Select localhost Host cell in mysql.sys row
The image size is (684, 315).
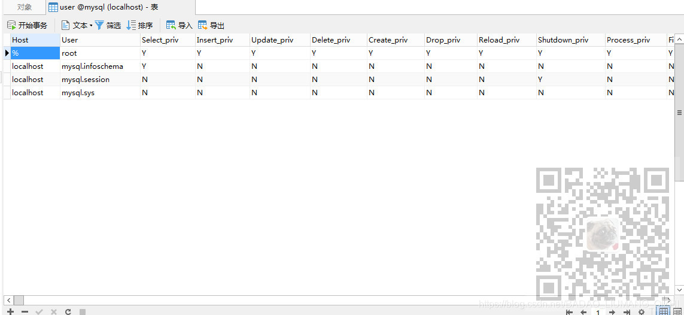(35, 92)
